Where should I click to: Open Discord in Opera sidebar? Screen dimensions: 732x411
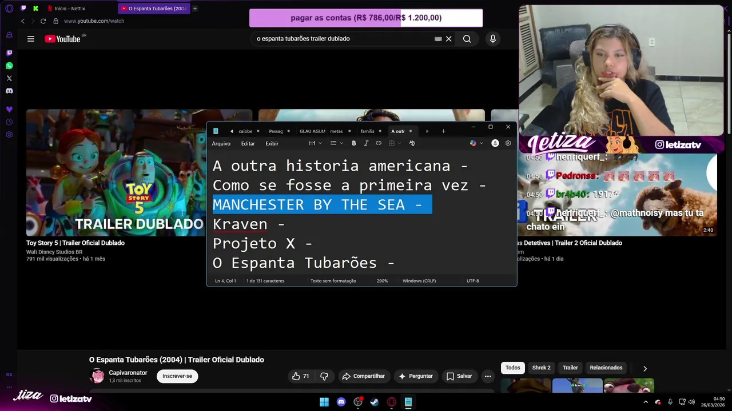coord(9,91)
